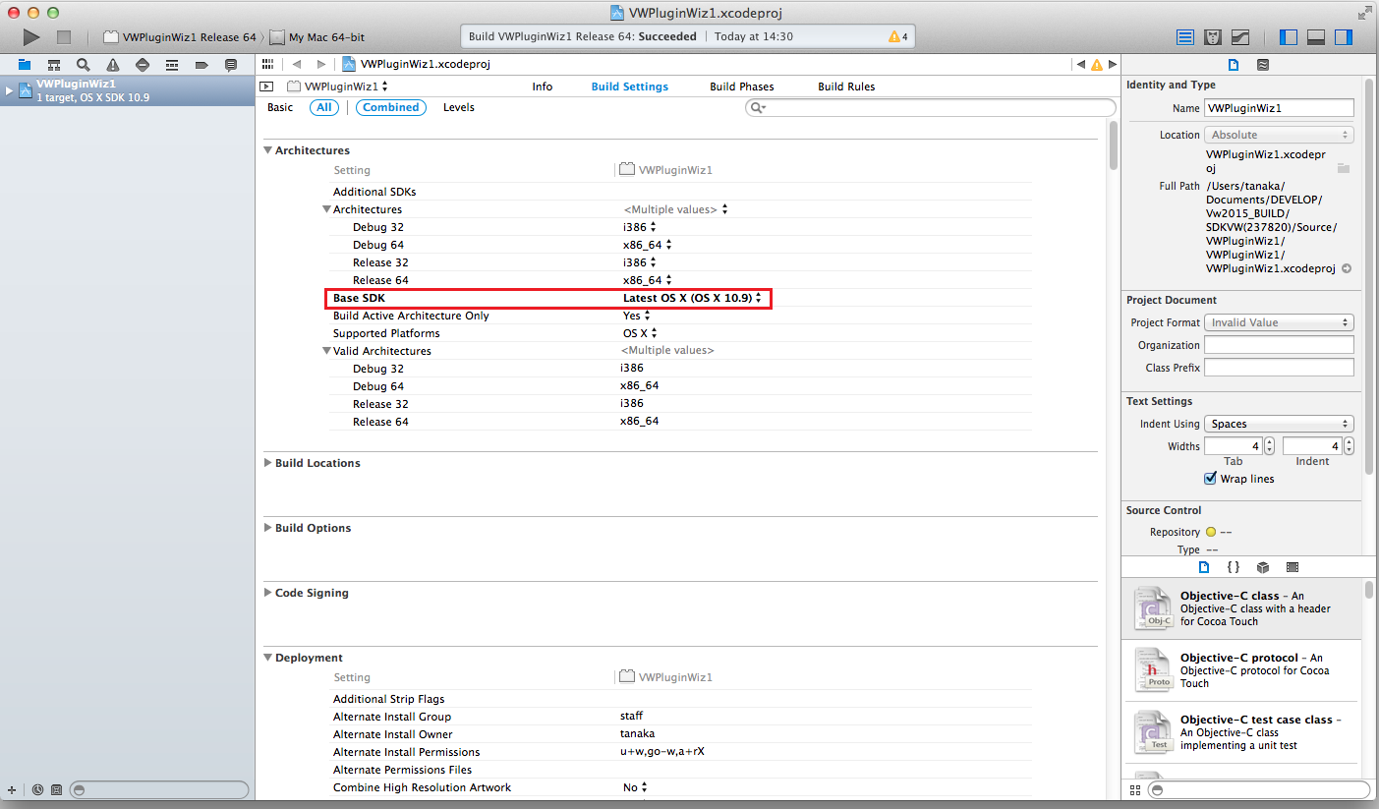
Task: Open the Project Format dropdown
Action: click(x=1279, y=322)
